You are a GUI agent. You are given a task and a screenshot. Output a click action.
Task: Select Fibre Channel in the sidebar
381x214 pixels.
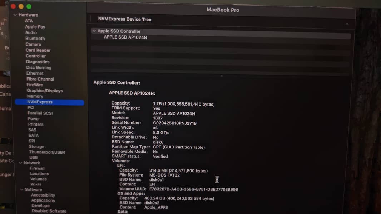[40, 79]
